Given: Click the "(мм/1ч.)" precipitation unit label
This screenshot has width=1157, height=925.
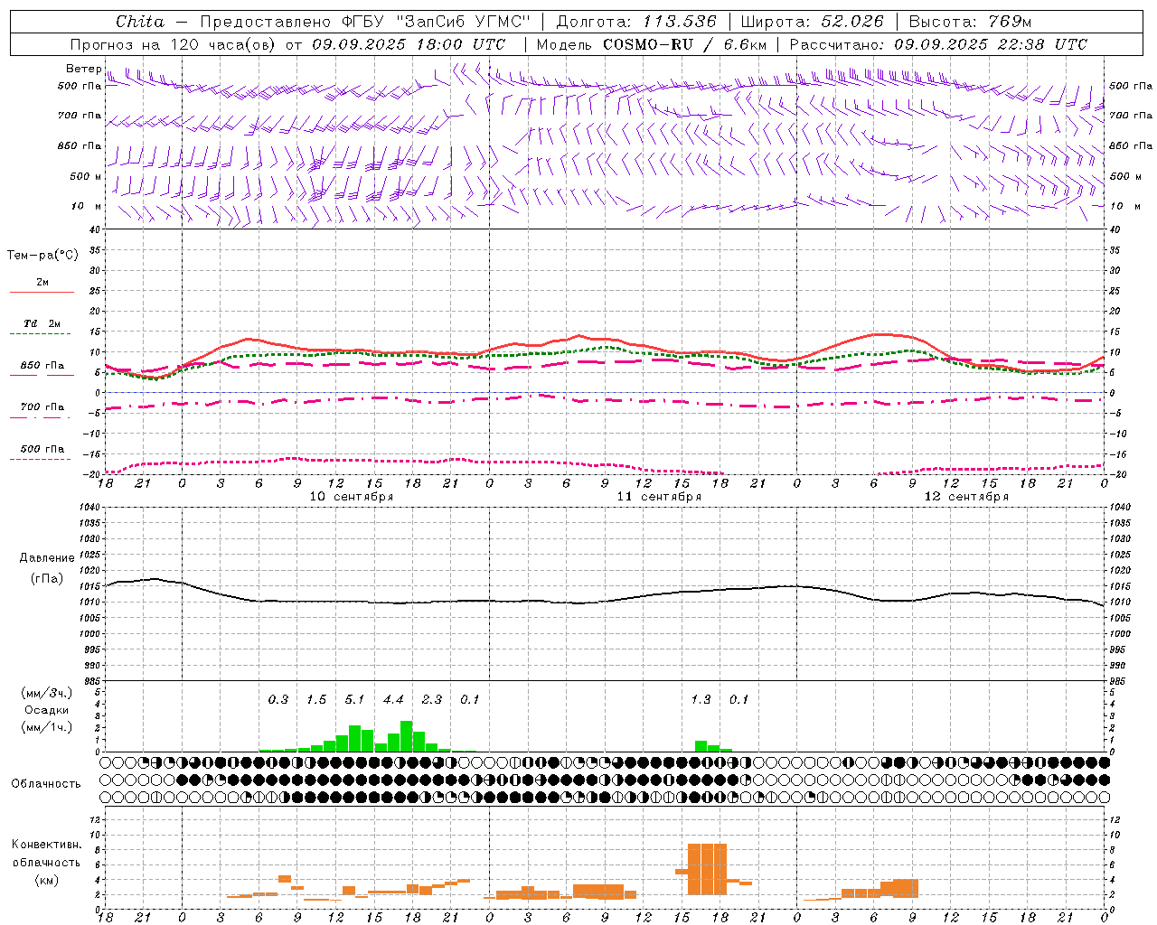Looking at the screenshot, I should point(47,727).
